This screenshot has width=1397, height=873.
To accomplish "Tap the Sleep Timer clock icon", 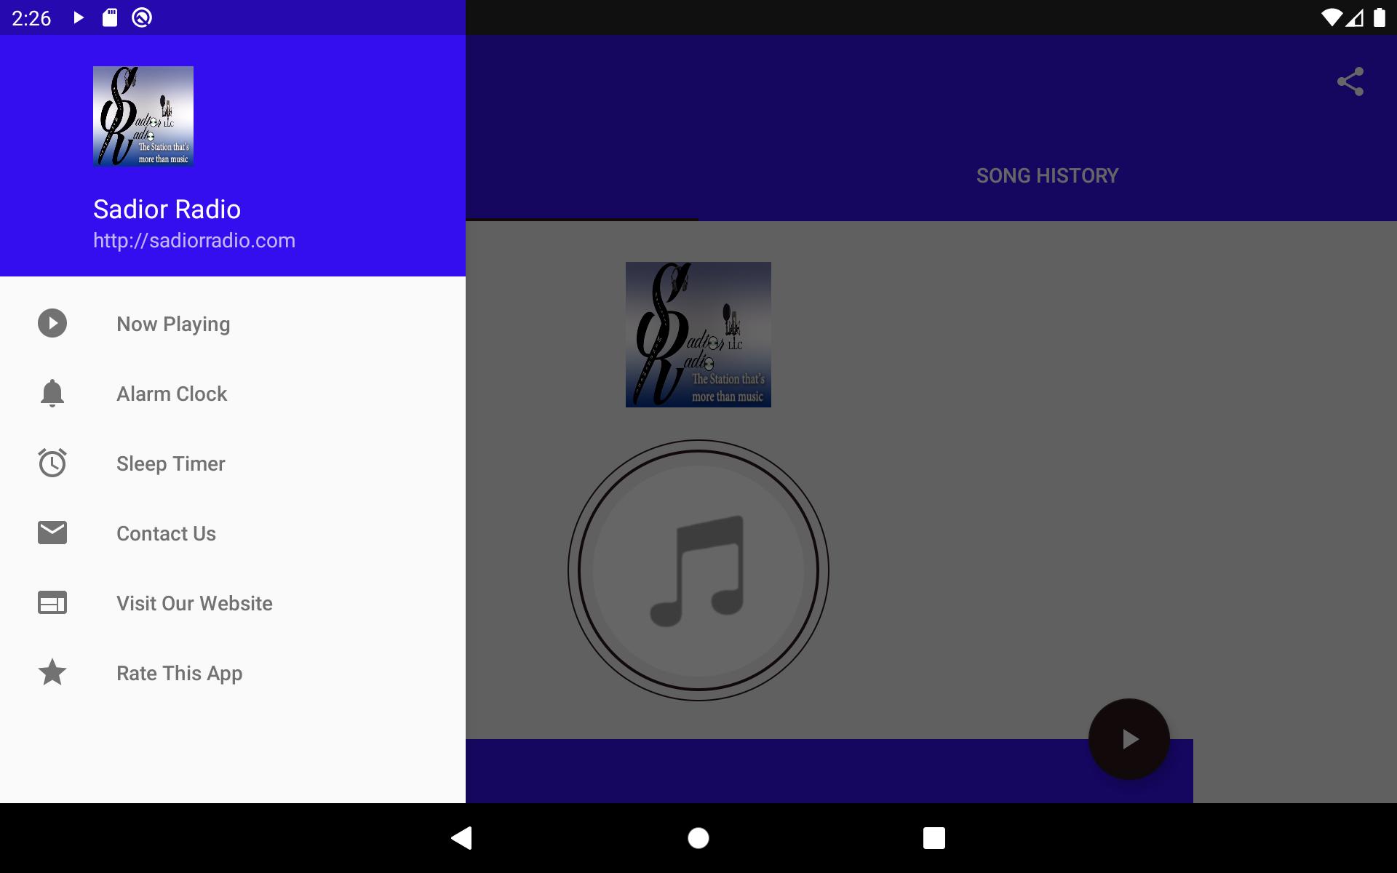I will click(52, 463).
